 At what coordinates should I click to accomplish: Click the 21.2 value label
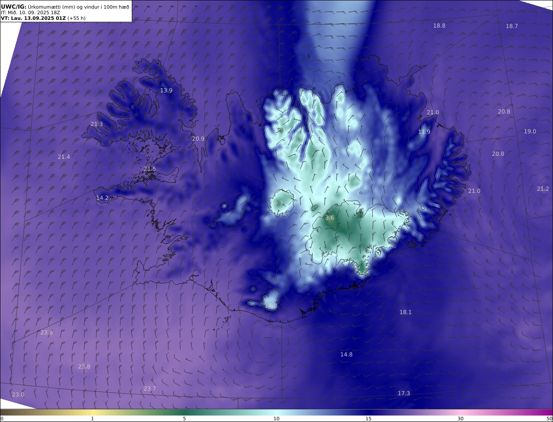543,189
